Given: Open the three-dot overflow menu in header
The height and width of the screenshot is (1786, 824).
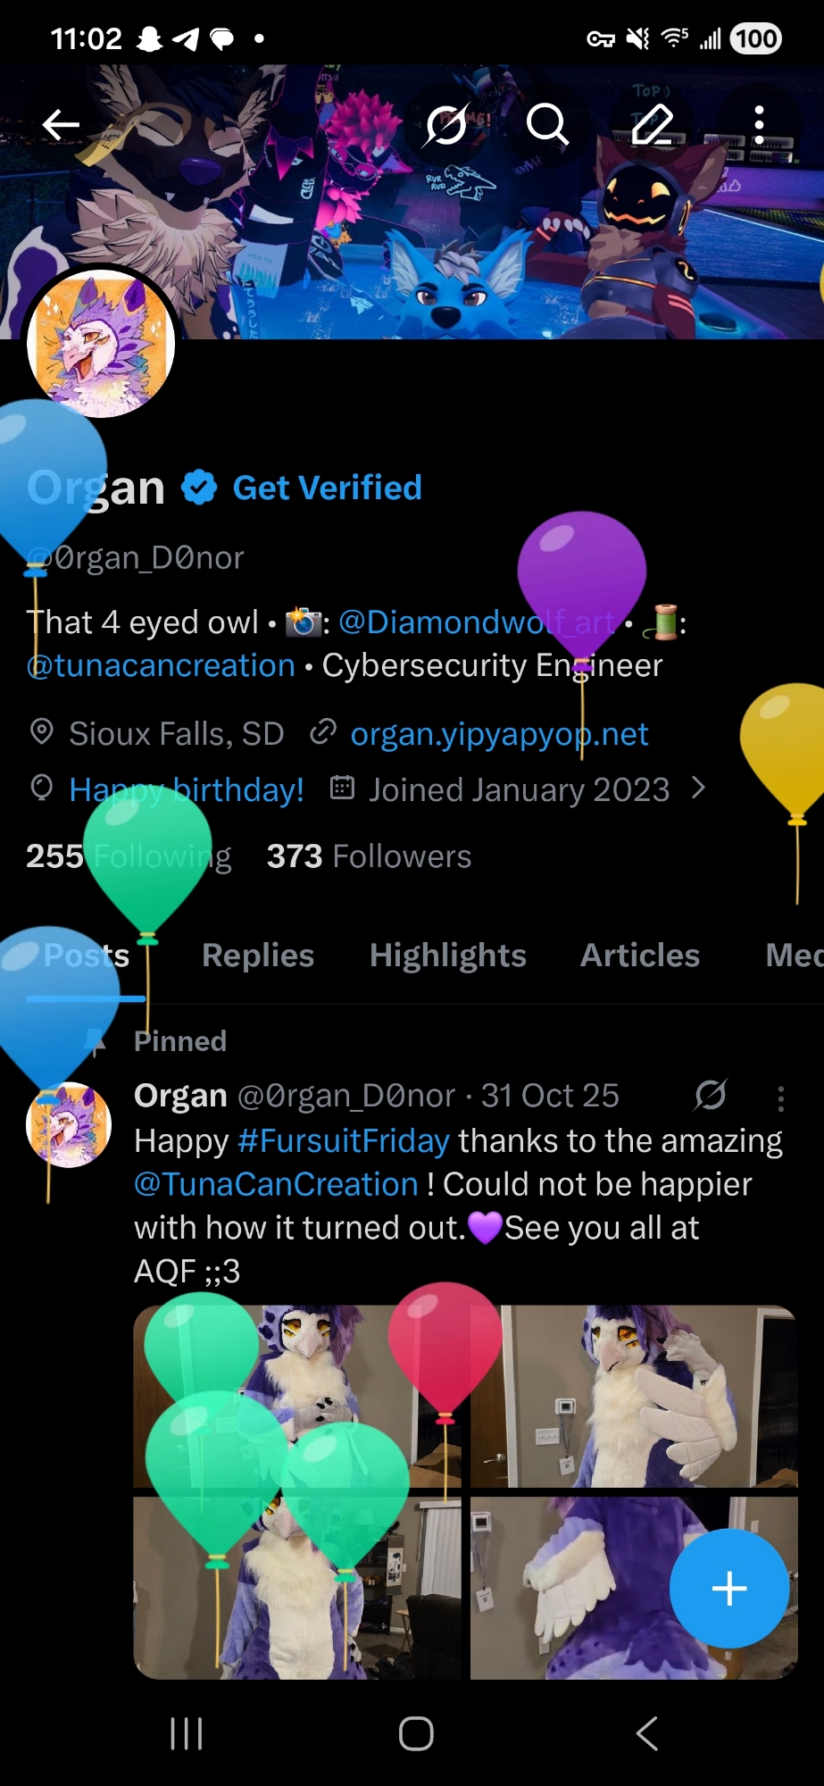Looking at the screenshot, I should tap(759, 125).
